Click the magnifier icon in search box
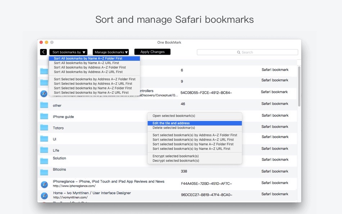Image resolution: width=342 pixels, height=214 pixels. 239,52
